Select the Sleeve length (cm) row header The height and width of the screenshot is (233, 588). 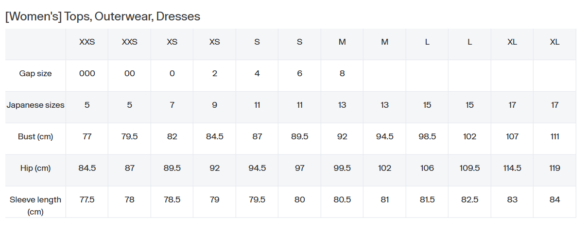click(35, 205)
